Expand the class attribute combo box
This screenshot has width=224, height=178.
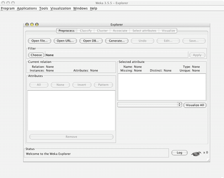(150, 105)
